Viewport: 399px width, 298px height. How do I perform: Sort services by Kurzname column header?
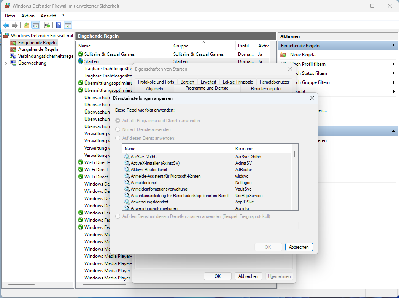(259, 148)
